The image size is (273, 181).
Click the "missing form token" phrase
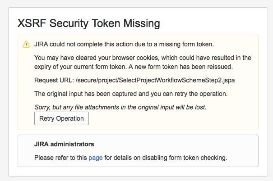tap(186, 44)
